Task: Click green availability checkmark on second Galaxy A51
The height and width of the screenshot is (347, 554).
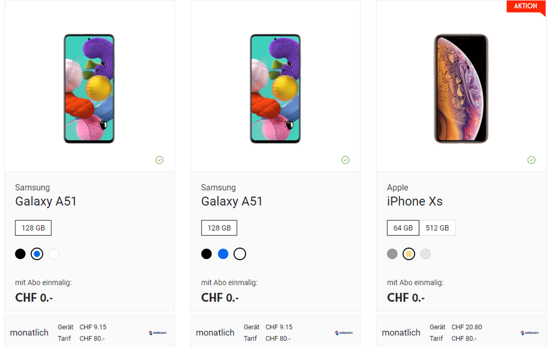Action: pos(345,160)
